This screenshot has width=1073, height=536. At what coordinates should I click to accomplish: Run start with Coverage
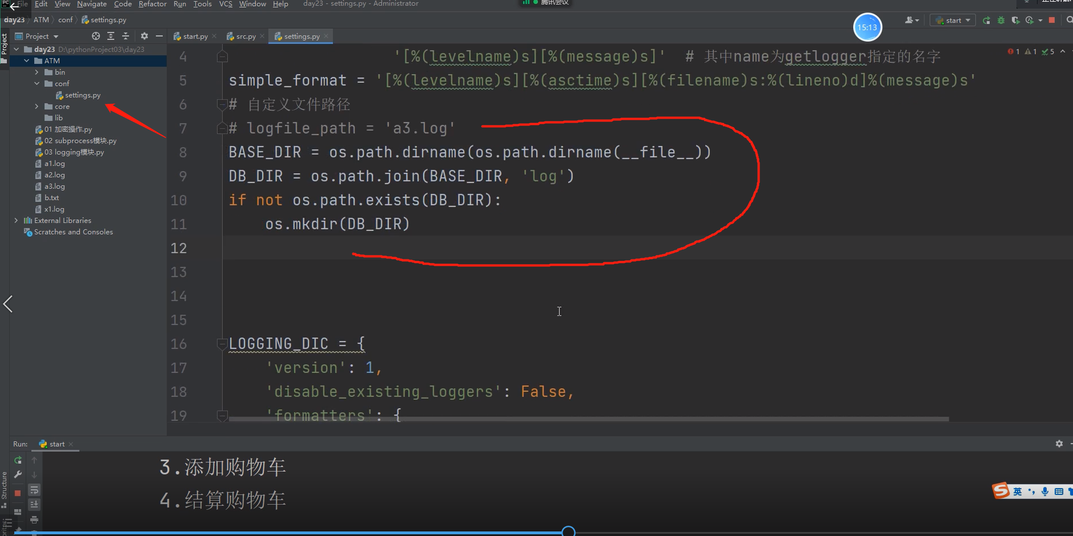(x=1015, y=21)
